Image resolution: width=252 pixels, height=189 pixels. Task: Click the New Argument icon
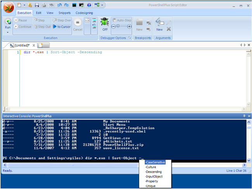pyautogui.click(x=159, y=23)
